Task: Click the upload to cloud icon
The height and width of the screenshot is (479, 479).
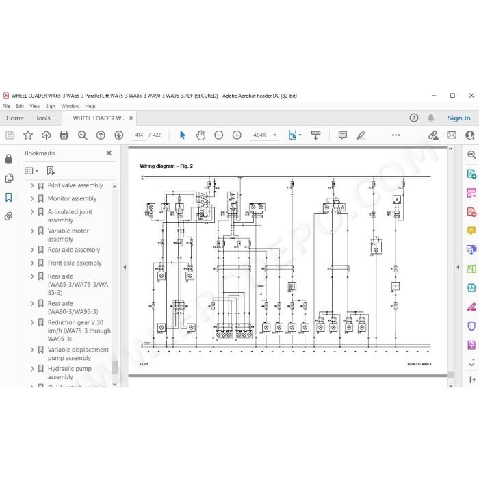Action: 46,135
